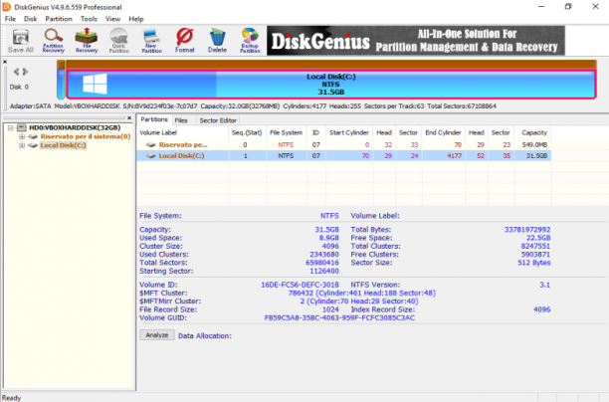This screenshot has width=609, height=402.
Task: Click the Volume GUID value
Action: [339, 317]
